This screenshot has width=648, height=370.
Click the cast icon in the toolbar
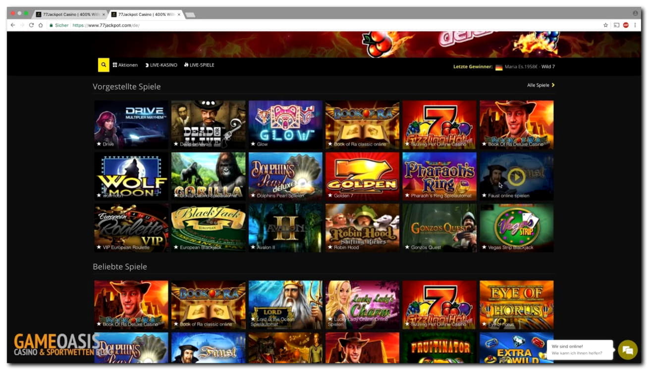pyautogui.click(x=616, y=25)
